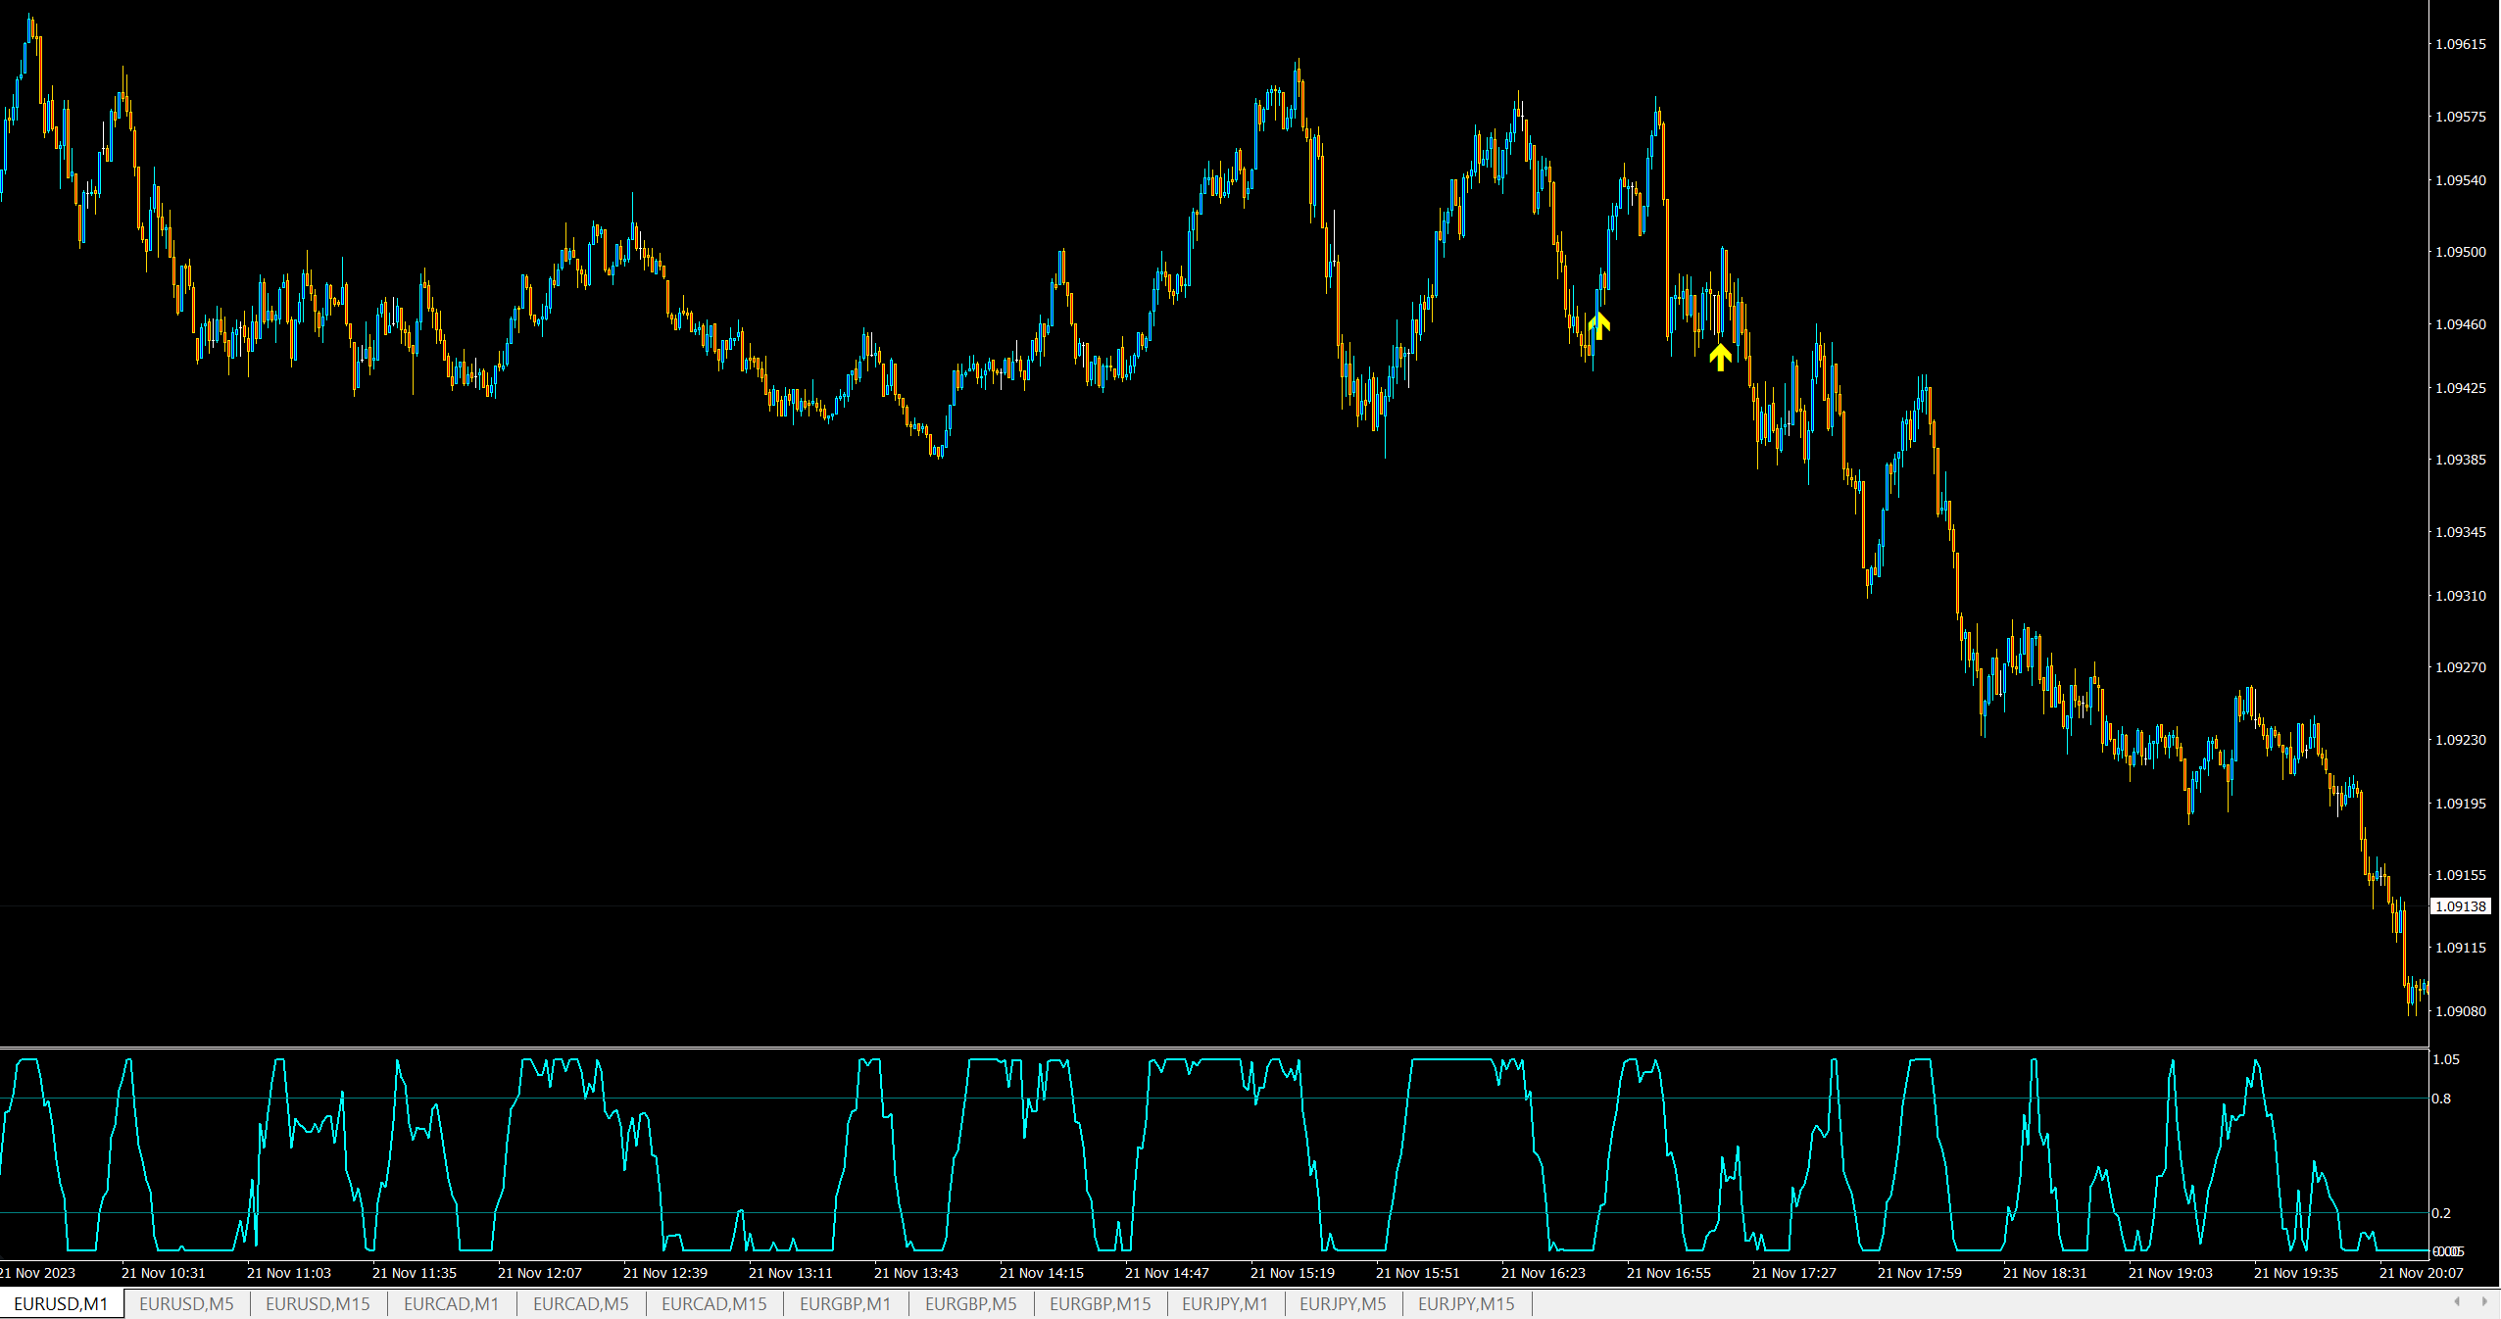Select the EURCAD,M1 chart tab
Image resolution: width=2501 pixels, height=1319 pixels.
[x=451, y=1303]
